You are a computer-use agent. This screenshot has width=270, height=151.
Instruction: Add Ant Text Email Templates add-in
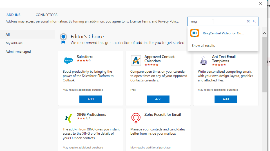click(x=226, y=99)
